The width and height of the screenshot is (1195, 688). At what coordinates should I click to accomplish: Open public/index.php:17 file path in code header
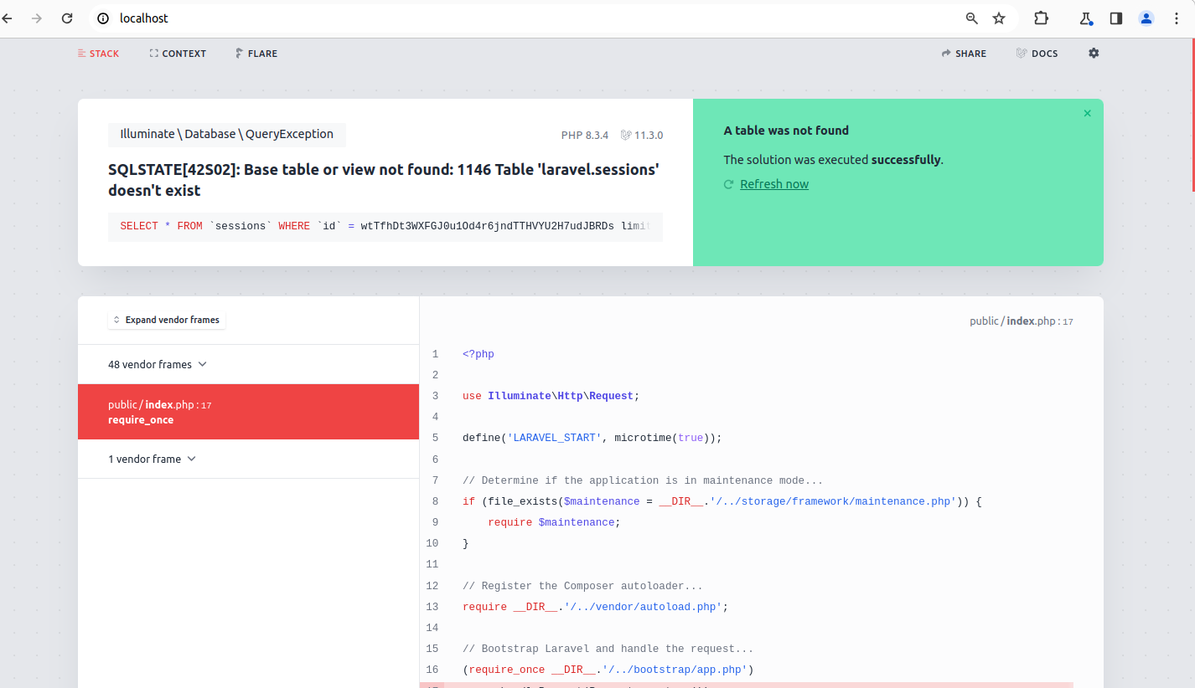pos(1022,321)
